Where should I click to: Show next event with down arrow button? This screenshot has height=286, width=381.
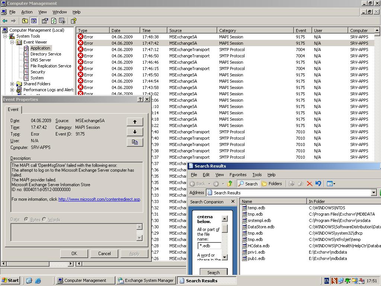[x=135, y=132]
